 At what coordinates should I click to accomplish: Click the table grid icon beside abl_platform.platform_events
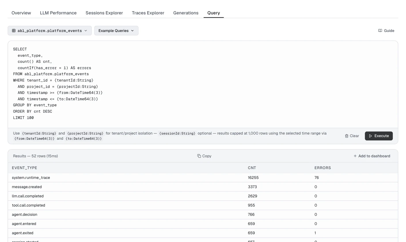tap(14, 31)
